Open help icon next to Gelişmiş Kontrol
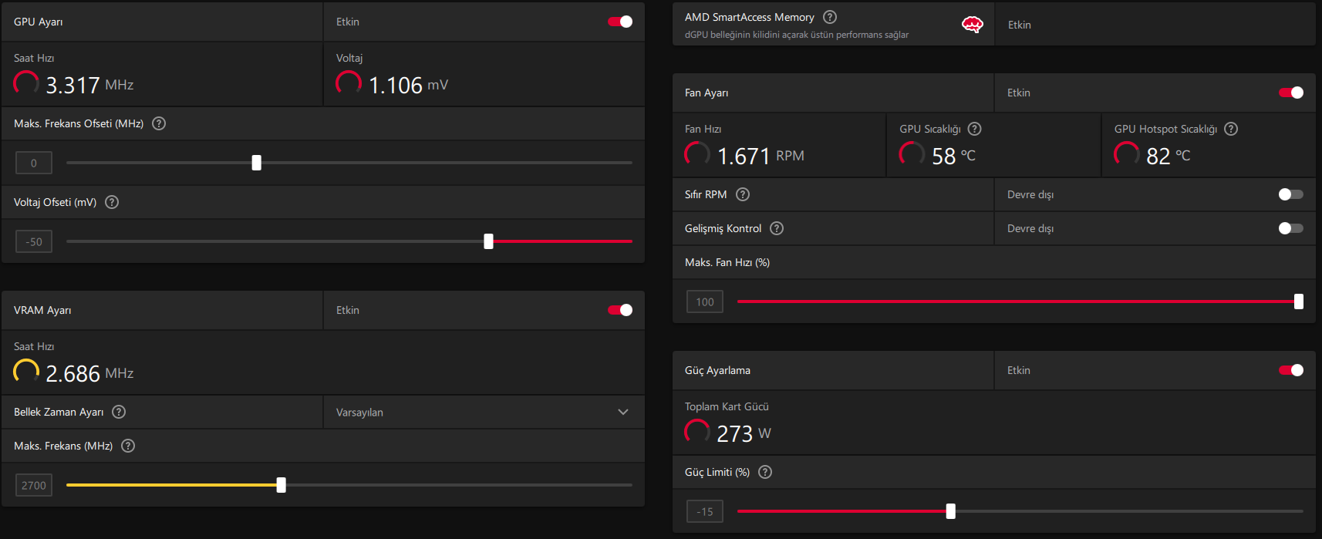 coord(777,228)
